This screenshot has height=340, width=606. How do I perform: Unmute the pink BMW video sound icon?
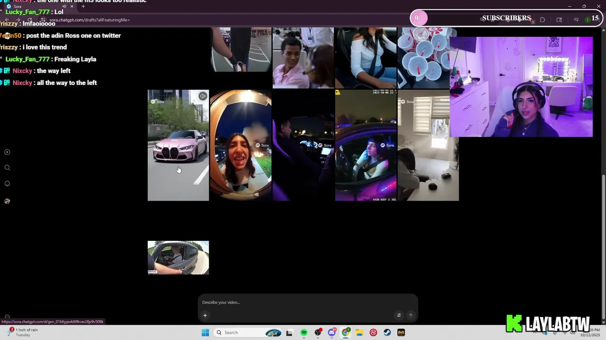(x=203, y=96)
